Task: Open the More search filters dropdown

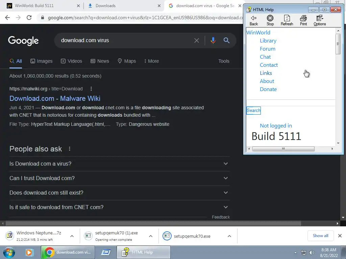Action: click(151, 61)
